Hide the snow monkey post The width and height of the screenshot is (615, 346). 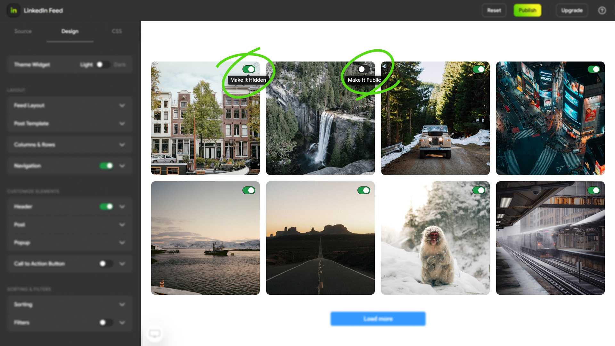point(479,190)
